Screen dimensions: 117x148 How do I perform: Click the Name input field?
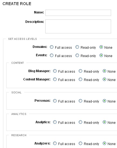tap(78, 13)
